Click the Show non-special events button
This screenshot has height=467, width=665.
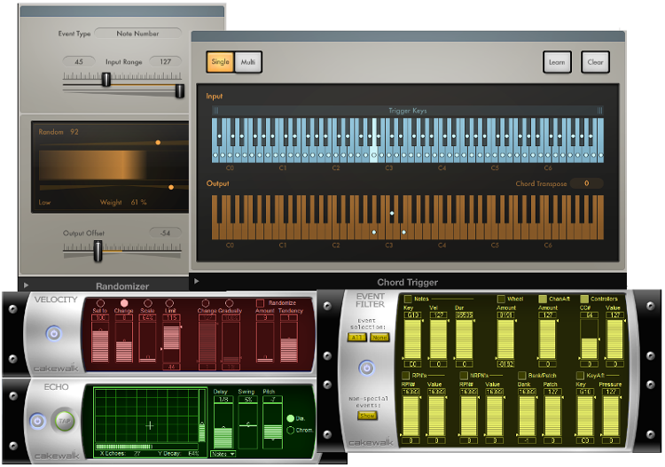367,416
